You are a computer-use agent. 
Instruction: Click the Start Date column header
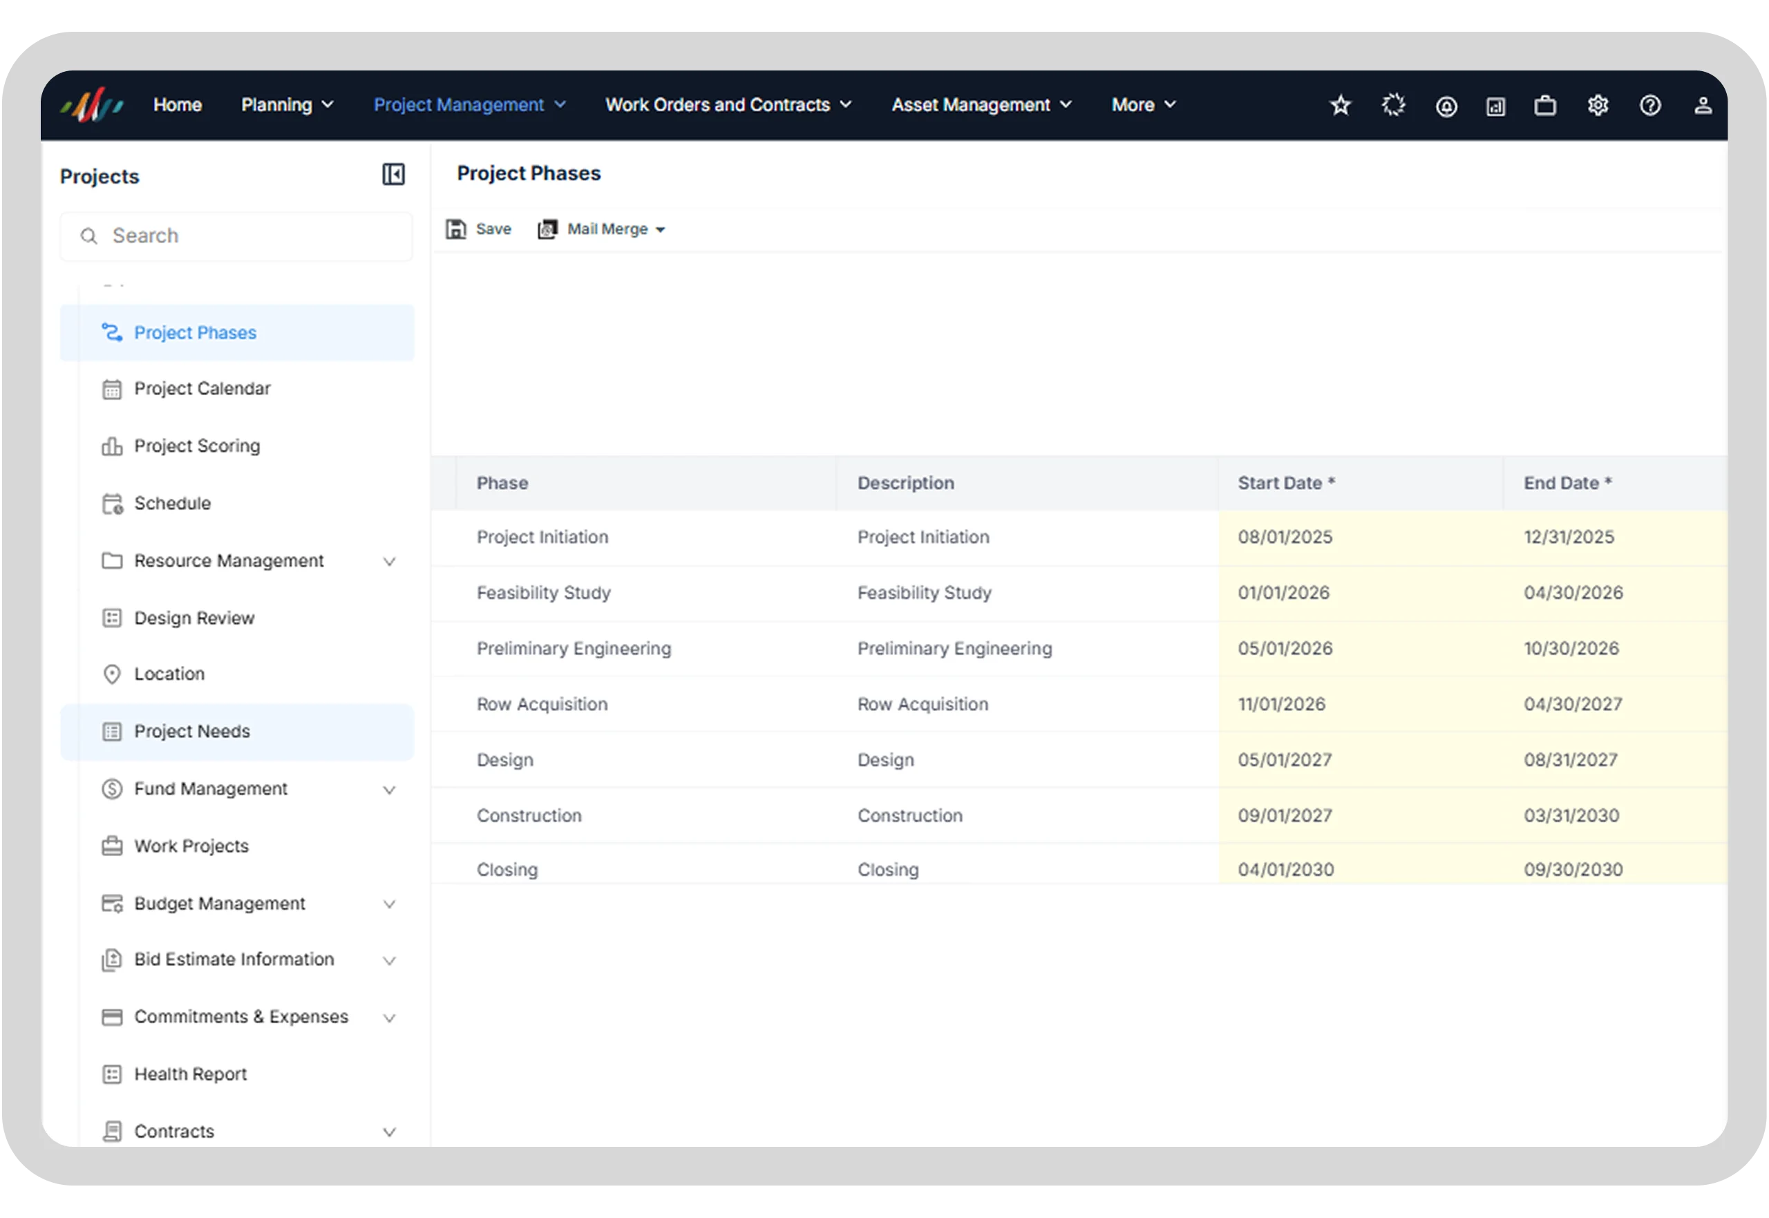1360,483
